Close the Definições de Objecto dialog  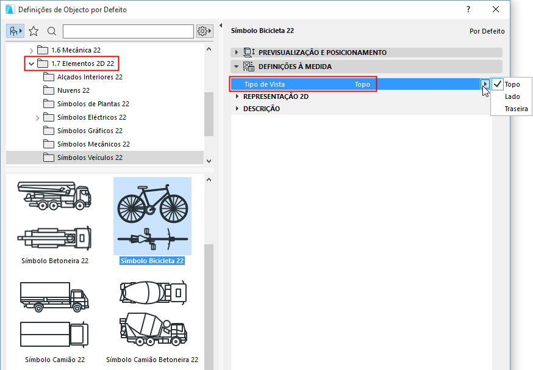496,9
